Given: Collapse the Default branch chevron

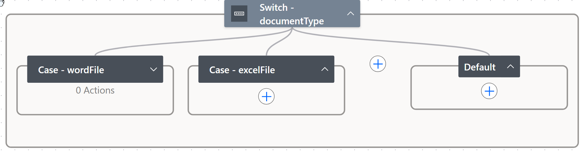Looking at the screenshot, I should click(x=510, y=66).
